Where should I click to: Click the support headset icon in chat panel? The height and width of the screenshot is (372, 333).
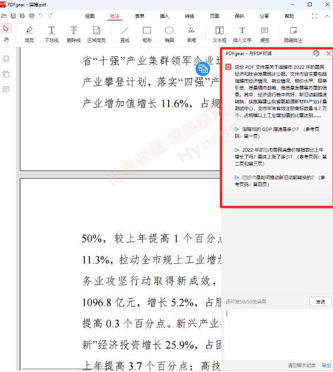316,53
